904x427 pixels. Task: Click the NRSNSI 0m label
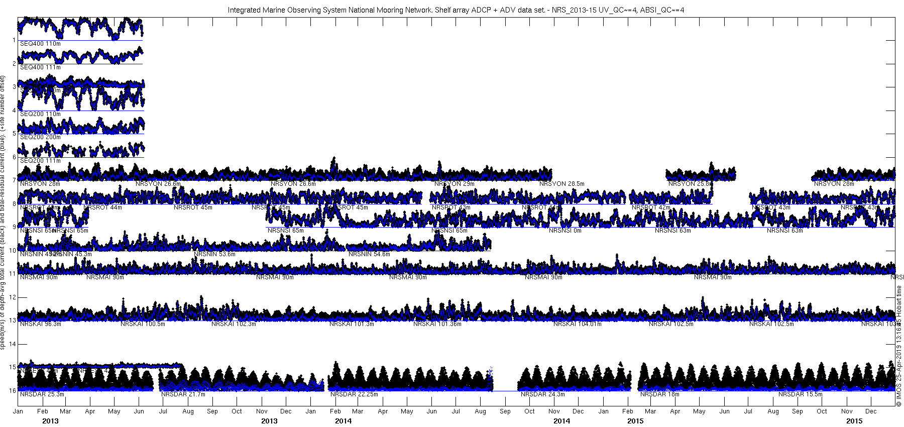tap(565, 231)
